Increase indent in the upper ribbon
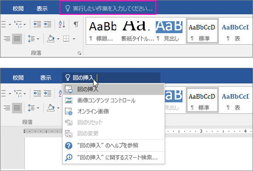Viewport: 253px width, 171px height. 47,24
